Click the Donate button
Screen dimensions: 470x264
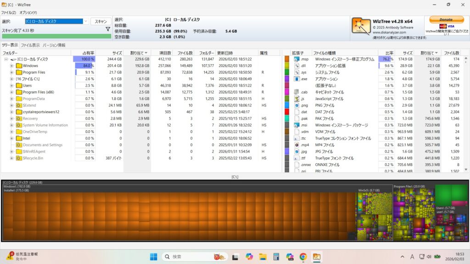[446, 20]
